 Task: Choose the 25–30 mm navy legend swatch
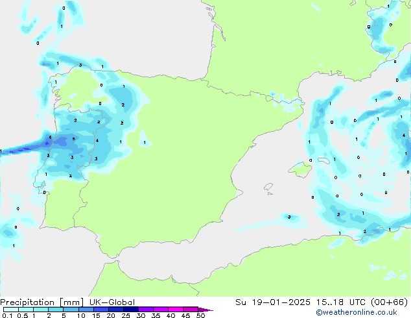[131, 310]
